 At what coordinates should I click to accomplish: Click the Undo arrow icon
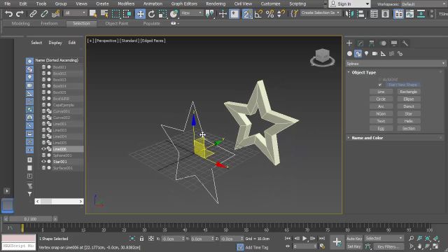[x=9, y=13]
